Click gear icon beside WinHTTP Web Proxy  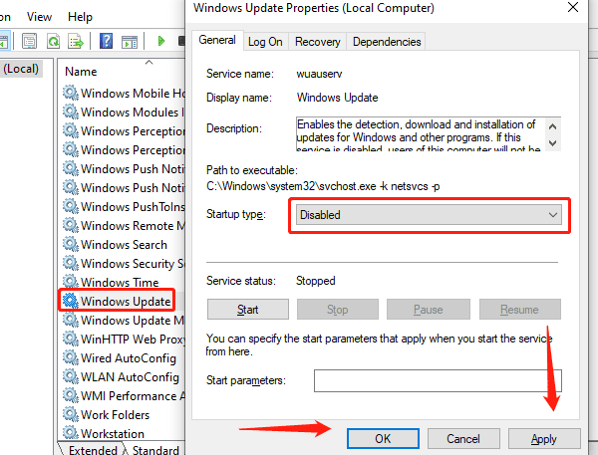click(x=70, y=339)
